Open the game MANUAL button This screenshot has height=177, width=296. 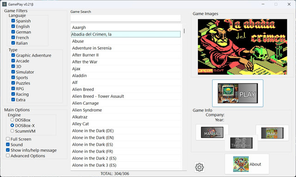(x=212, y=132)
